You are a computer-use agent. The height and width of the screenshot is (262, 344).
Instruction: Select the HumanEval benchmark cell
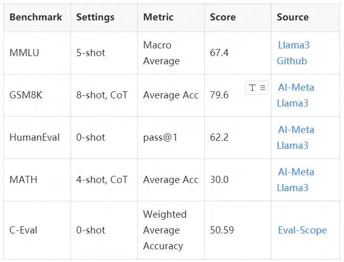click(x=37, y=138)
